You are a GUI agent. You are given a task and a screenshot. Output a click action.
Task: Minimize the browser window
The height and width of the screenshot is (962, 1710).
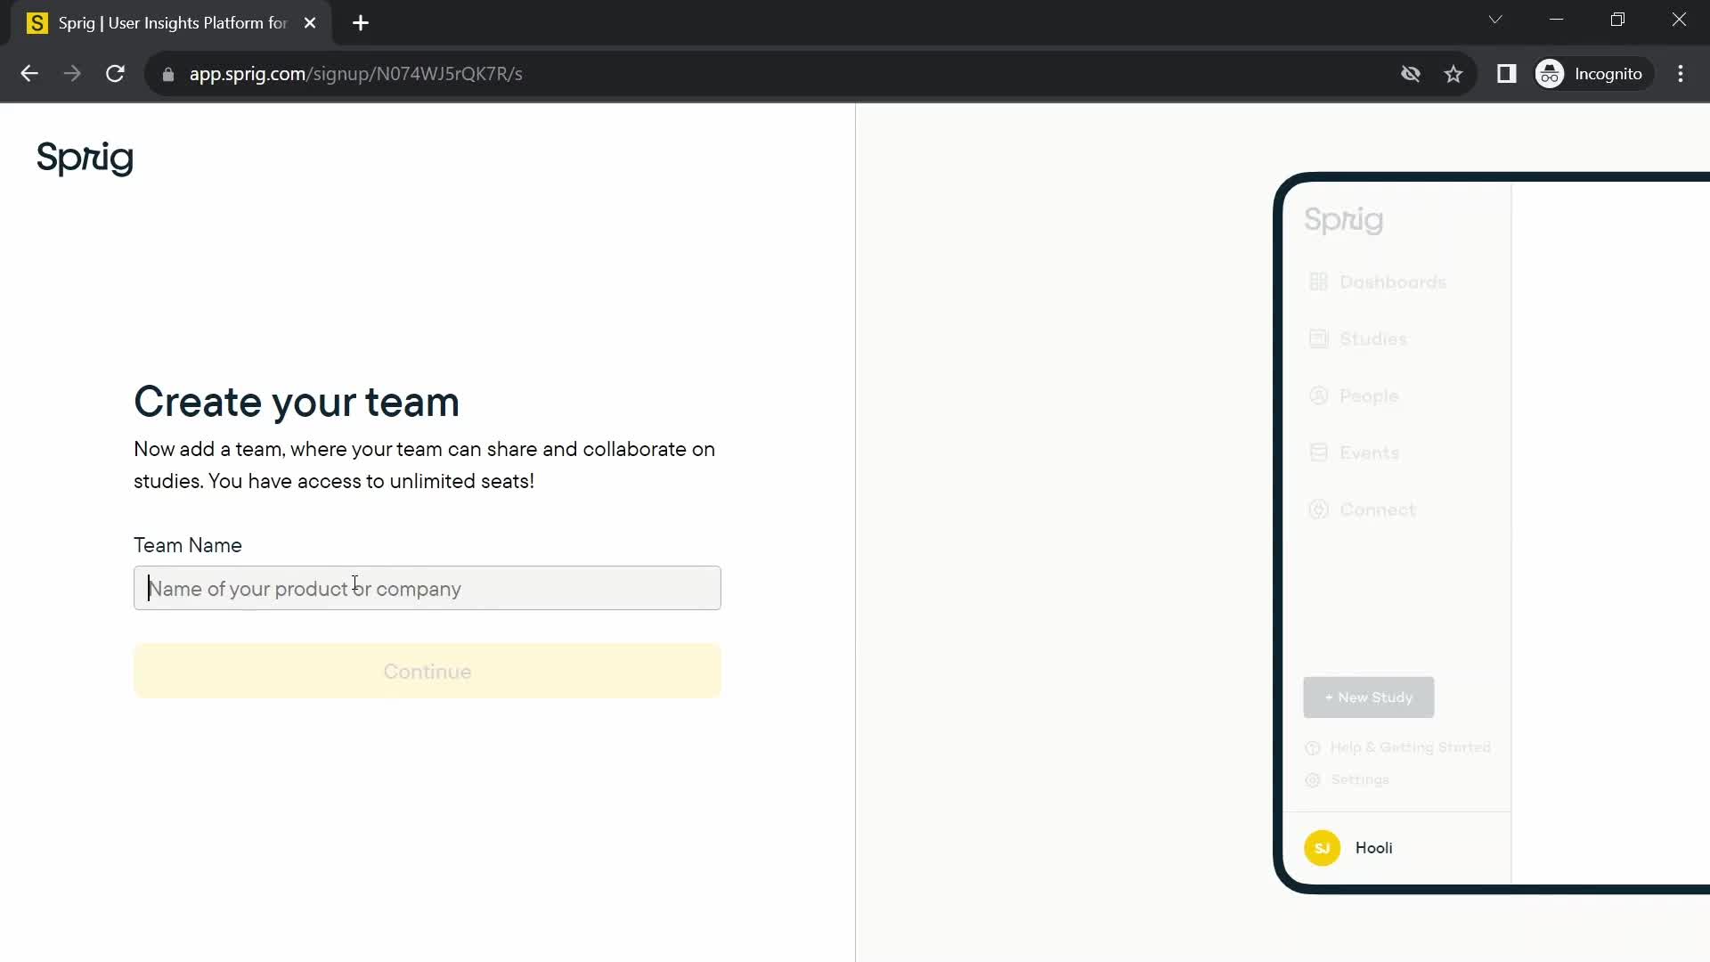pyautogui.click(x=1557, y=20)
